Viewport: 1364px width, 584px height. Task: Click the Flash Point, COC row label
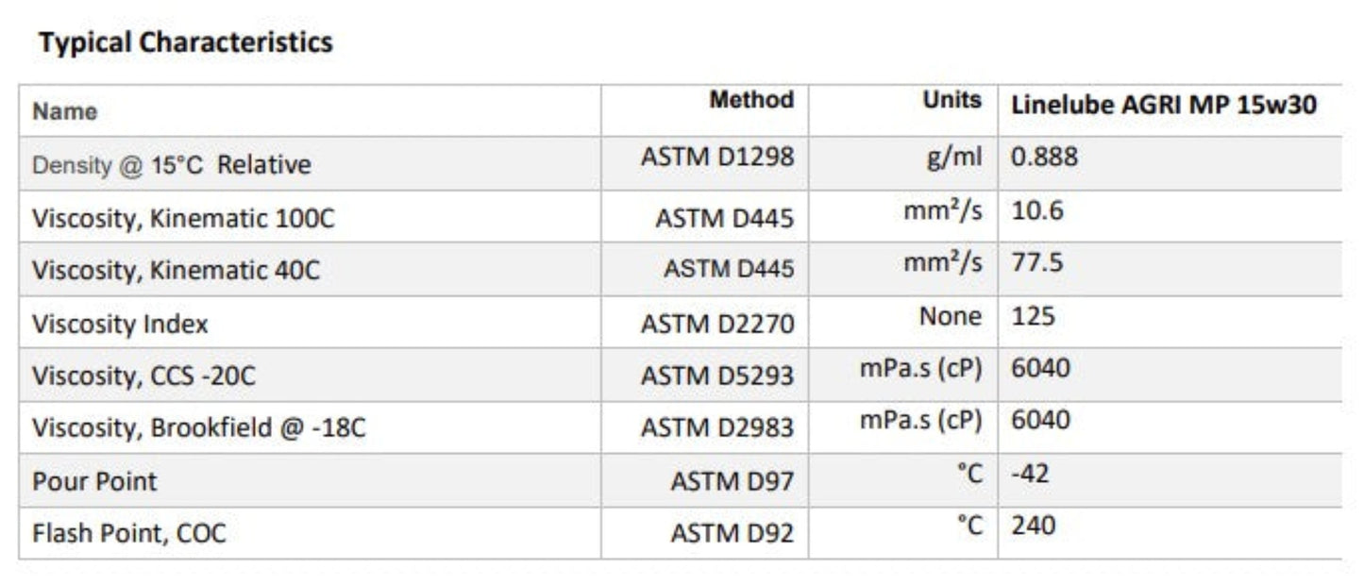[129, 534]
